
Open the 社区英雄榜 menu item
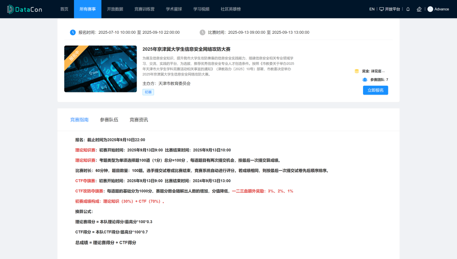point(231,9)
